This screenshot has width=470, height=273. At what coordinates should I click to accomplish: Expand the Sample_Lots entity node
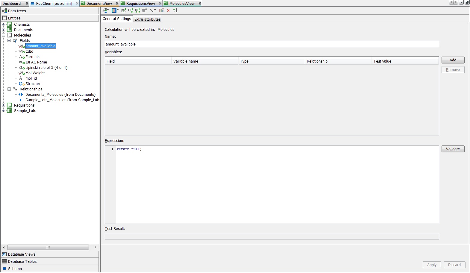(x=4, y=111)
